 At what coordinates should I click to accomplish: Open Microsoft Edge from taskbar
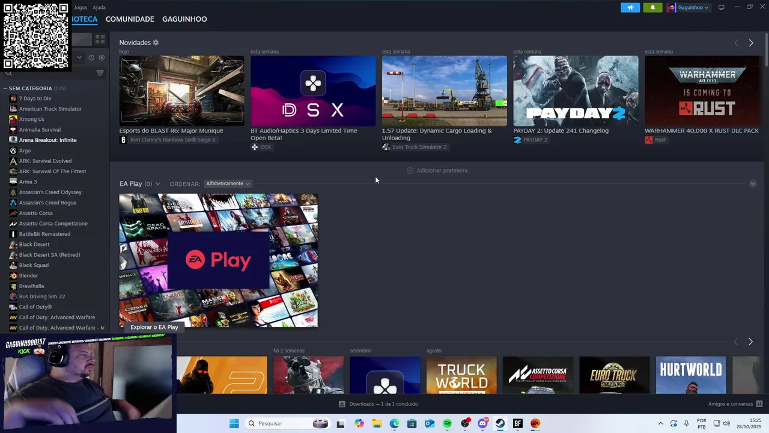coord(394,423)
